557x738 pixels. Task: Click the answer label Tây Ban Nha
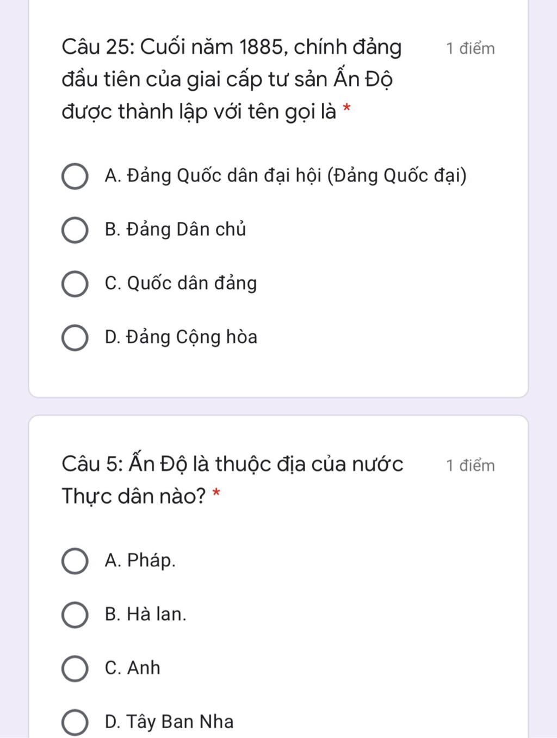(x=169, y=722)
